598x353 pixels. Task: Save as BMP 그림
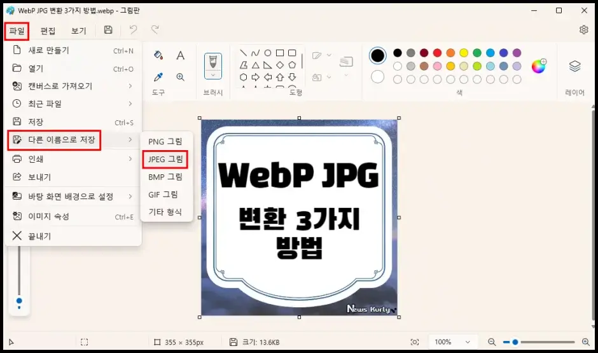[x=165, y=177]
